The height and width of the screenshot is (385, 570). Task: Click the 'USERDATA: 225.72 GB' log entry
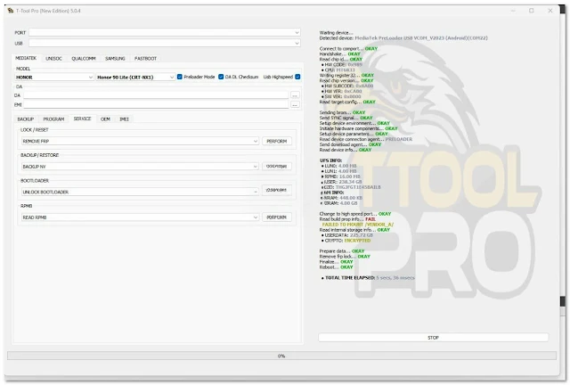[x=347, y=235]
